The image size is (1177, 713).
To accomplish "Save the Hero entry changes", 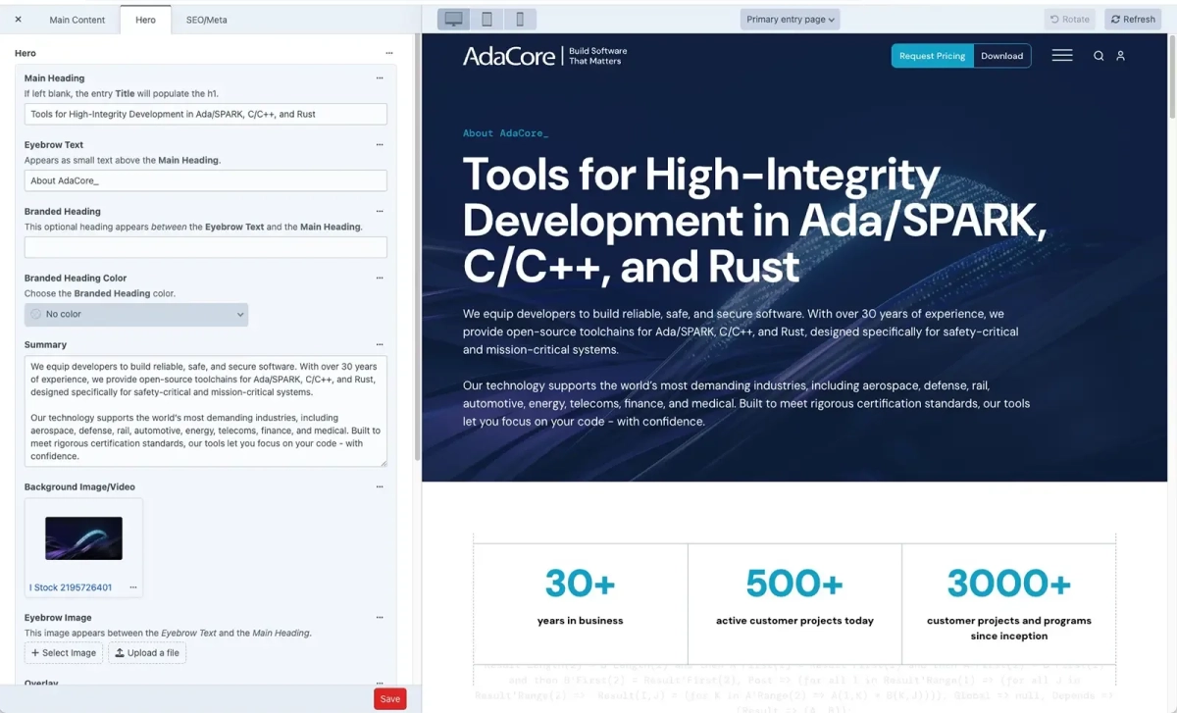I will [389, 698].
